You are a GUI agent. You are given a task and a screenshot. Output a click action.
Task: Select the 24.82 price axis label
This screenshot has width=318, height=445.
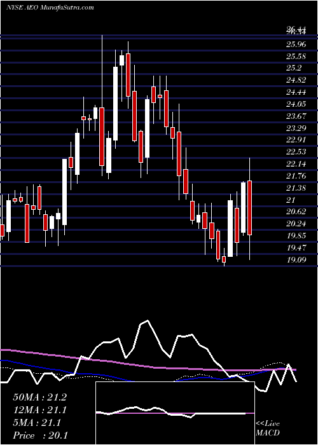[x=296, y=80]
